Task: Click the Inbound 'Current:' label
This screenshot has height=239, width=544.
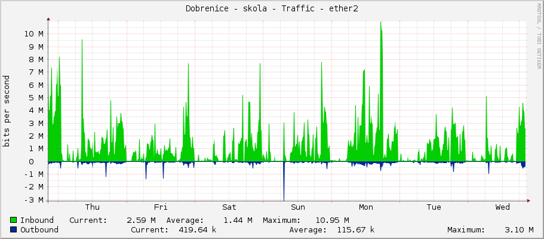Action: pos(88,220)
